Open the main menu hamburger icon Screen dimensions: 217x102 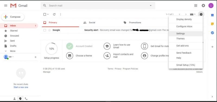click(6, 5)
